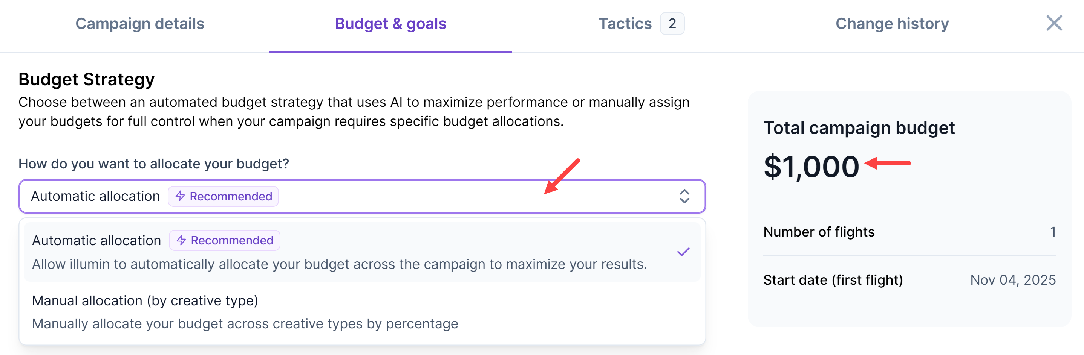Switch to Budget & goals tab
The width and height of the screenshot is (1084, 355).
(390, 24)
